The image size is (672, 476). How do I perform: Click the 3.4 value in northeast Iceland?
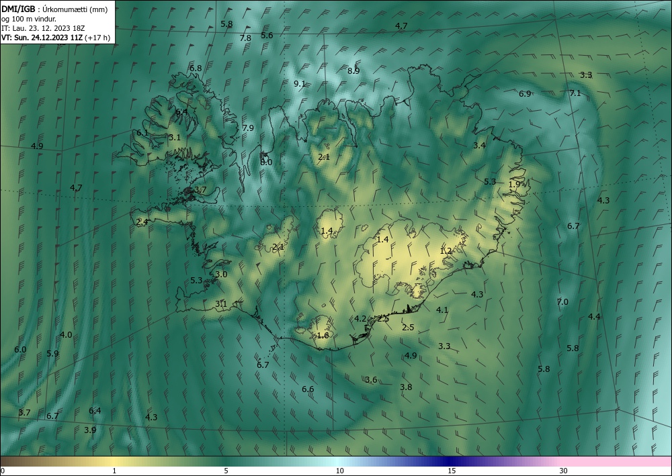click(479, 146)
